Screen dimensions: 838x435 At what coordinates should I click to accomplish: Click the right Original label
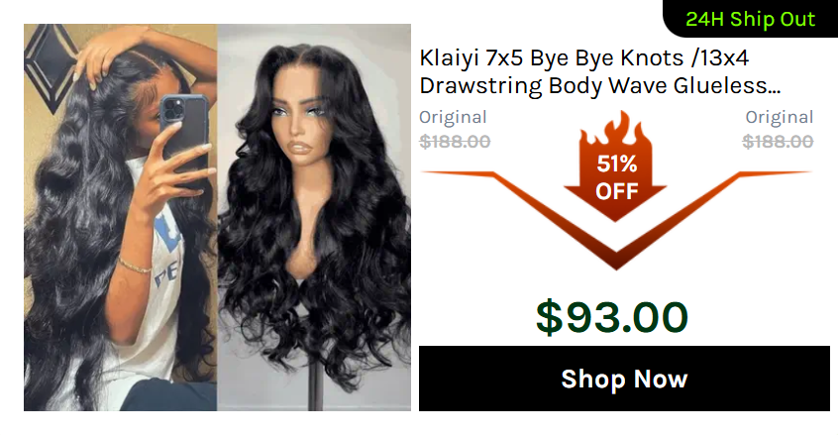click(x=780, y=117)
